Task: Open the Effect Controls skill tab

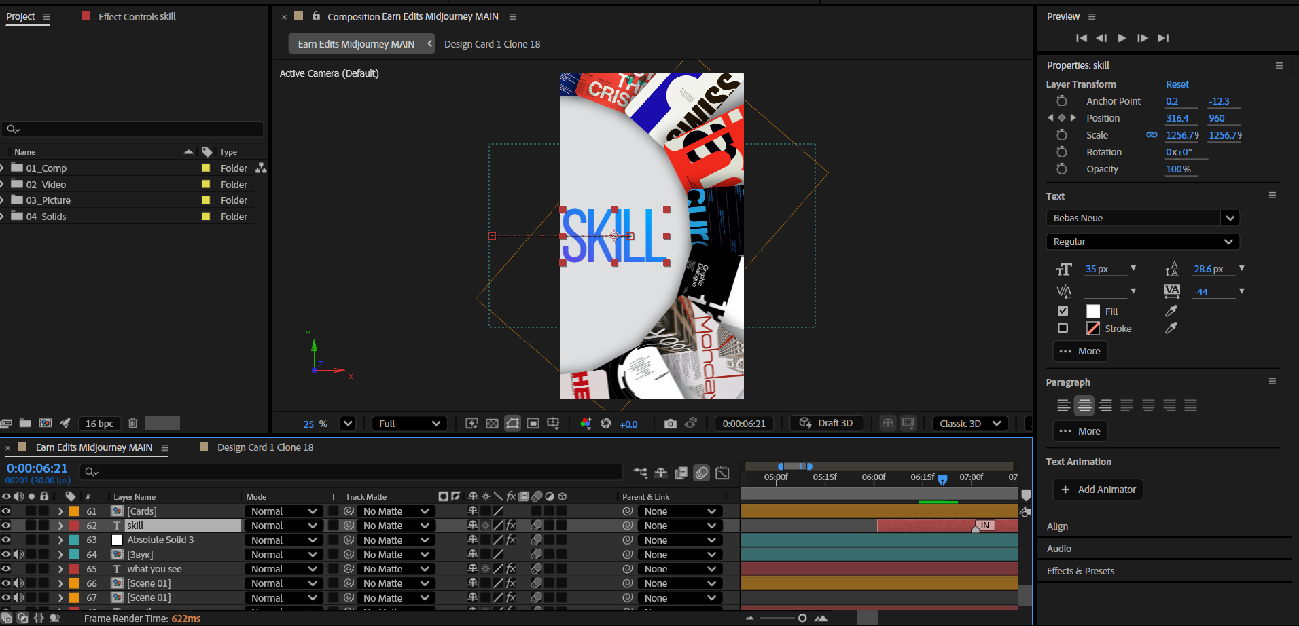Action: (x=137, y=16)
